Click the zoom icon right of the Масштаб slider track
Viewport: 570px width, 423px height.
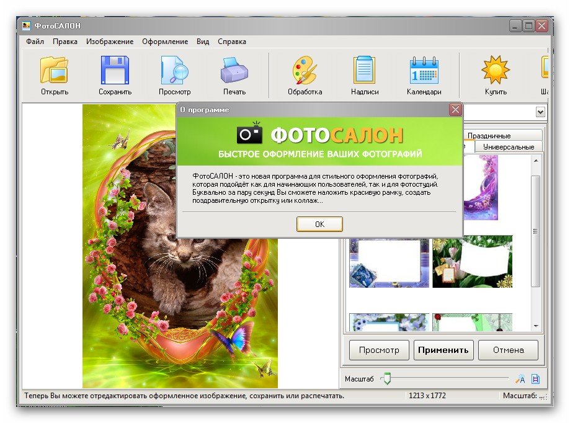pos(520,379)
